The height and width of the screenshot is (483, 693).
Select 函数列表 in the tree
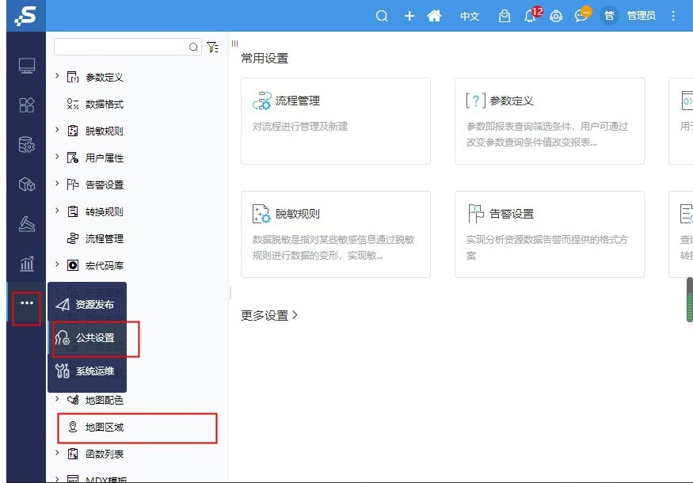click(105, 454)
